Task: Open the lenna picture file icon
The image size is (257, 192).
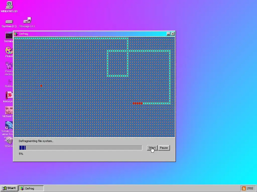Action: click(9, 97)
